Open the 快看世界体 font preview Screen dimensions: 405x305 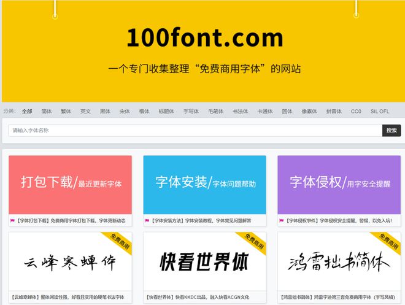click(x=204, y=261)
